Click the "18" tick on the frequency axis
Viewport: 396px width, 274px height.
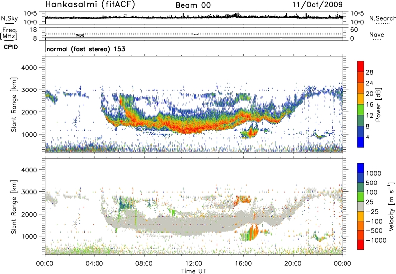[x=33, y=30]
